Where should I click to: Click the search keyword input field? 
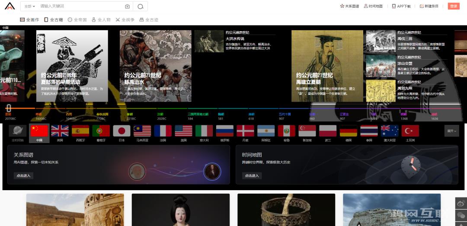click(80, 6)
